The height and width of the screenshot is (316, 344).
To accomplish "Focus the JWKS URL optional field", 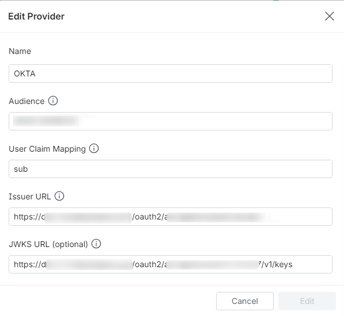I will (x=171, y=264).
